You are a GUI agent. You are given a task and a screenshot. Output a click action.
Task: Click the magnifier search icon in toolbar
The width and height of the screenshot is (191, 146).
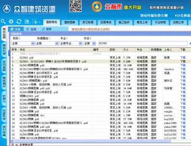(x=3, y=21)
